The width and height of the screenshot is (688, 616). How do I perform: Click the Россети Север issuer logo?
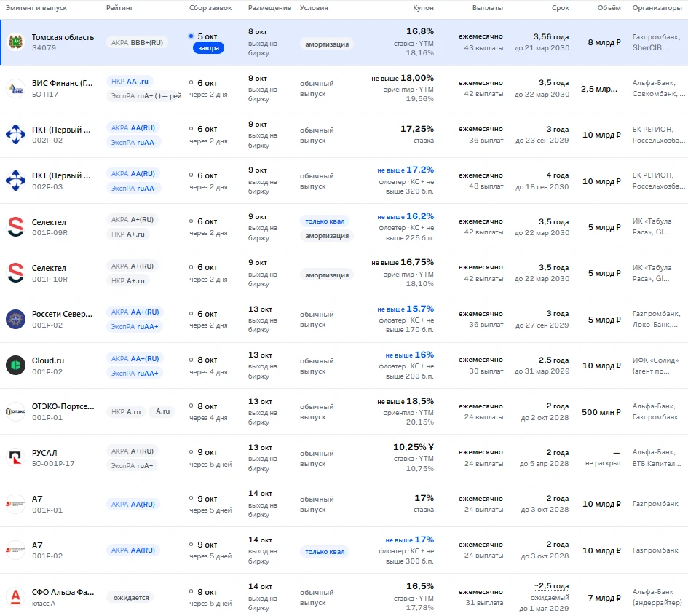pyautogui.click(x=16, y=320)
